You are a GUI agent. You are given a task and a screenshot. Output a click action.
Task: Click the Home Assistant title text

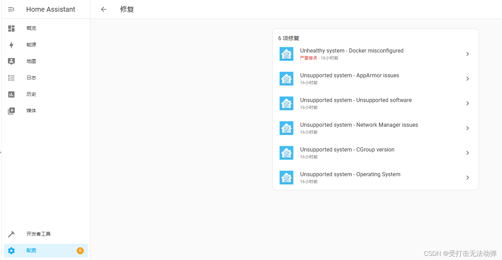[x=51, y=9]
